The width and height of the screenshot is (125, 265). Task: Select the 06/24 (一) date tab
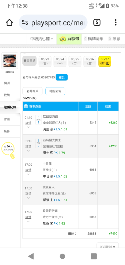pyautogui.click(x=60, y=61)
